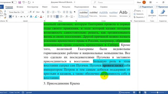Image resolution: width=168 pixels, height=94 pixels.
Task: Apply subscript formatting
Action: tap(24, 16)
